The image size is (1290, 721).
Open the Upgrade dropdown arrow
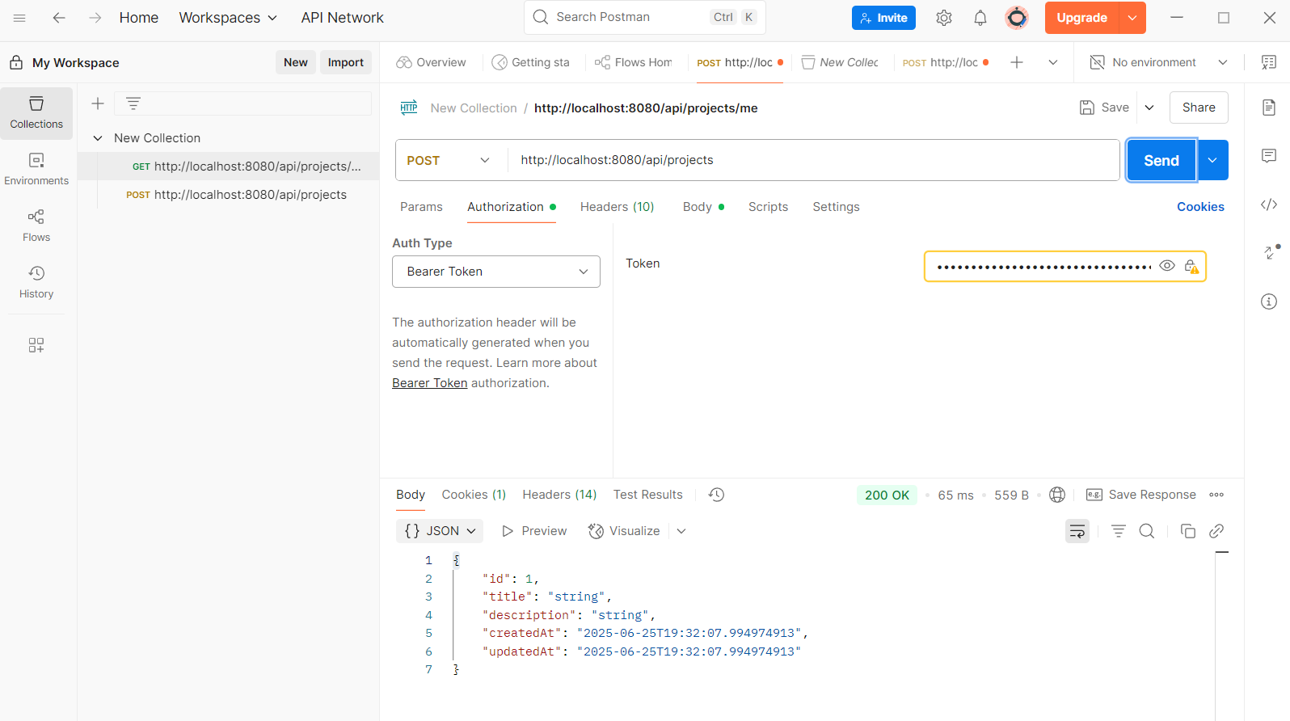click(x=1132, y=18)
